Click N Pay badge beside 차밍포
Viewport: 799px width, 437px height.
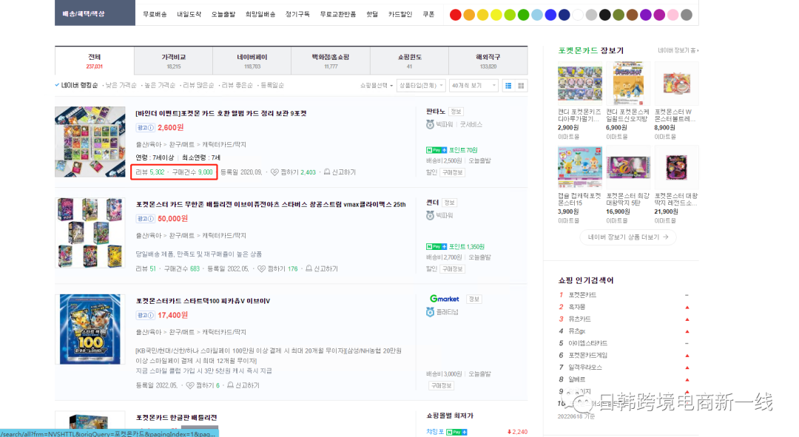point(456,432)
